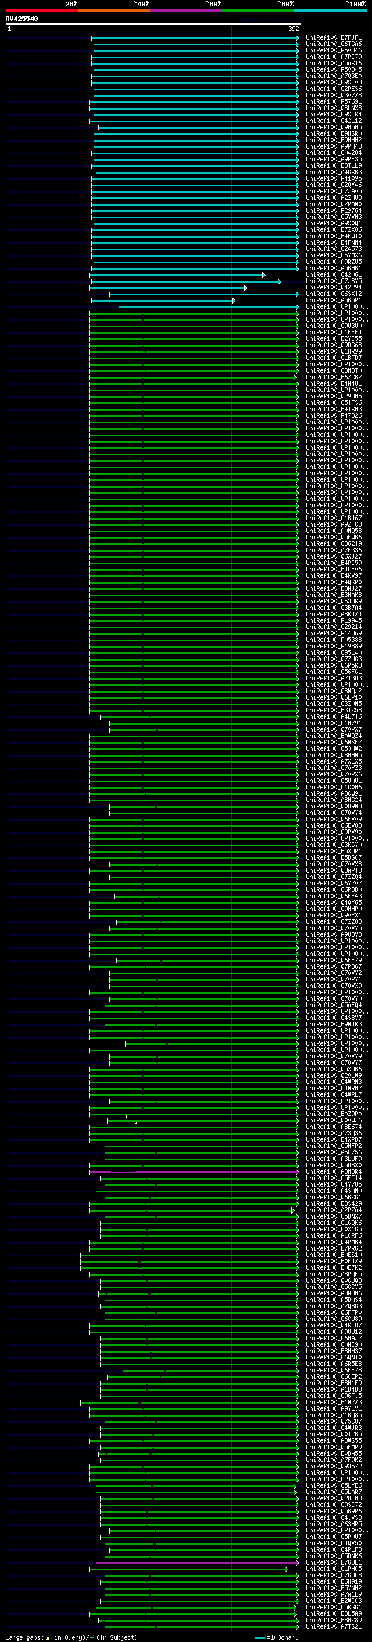372x1642 pixels.
Task: Click hit label UniRef100_A3LWF9
Action: 333,1159
